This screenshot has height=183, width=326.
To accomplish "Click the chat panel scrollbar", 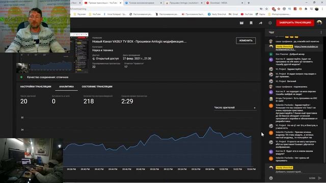I will [x=324, y=141].
